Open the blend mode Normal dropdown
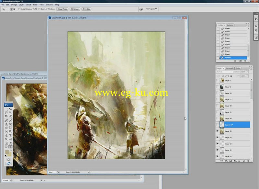259x189 pixels. (224, 72)
